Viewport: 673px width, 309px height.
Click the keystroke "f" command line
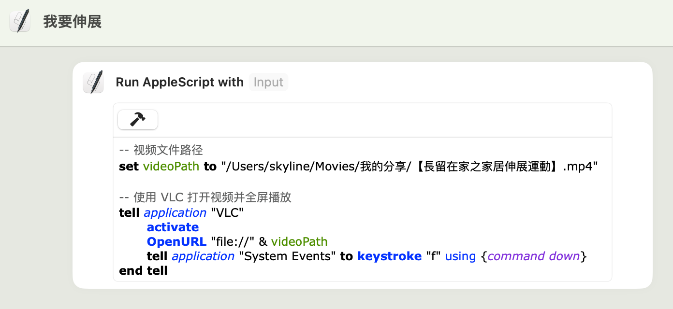pos(366,256)
